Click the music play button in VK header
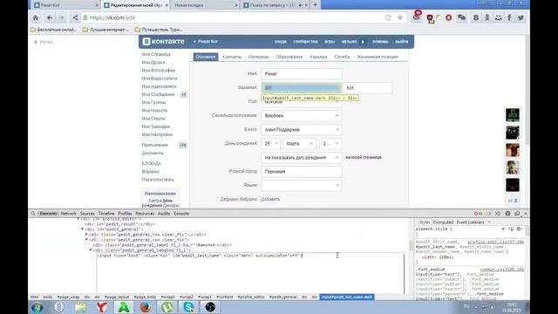This screenshot has height=314, width=558. point(363,42)
